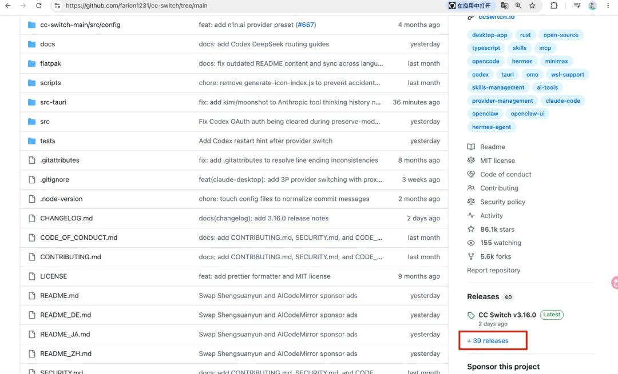The height and width of the screenshot is (374, 618).
Task: Click the browser profile avatar
Action: (592, 6)
